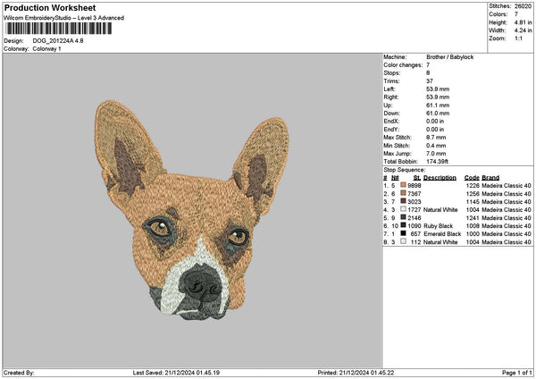Select the brown swatch for stop 3
Image resolution: width=536 pixels, height=379 pixels.
[405, 201]
